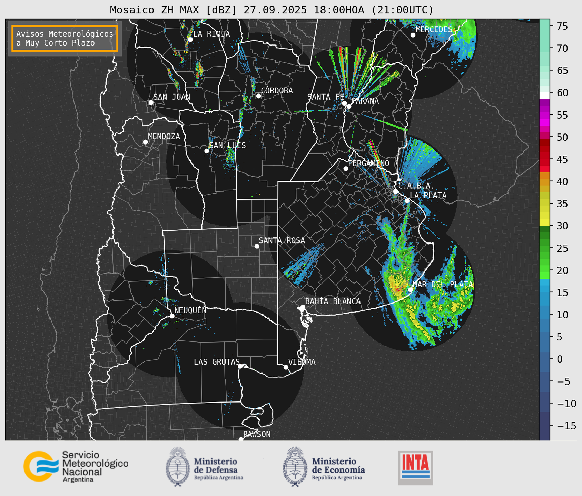Image resolution: width=582 pixels, height=496 pixels.
Task: Click the SANTA ROSA city marker dot
Action: (257, 246)
